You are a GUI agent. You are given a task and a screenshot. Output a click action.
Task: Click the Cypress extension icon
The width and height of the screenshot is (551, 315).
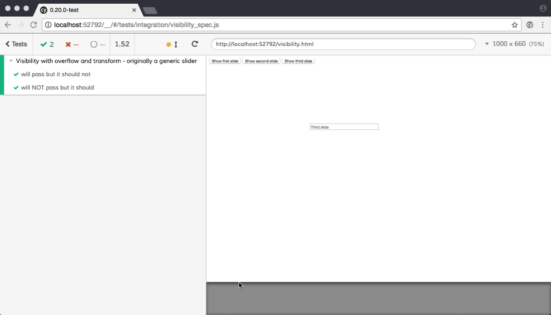[529, 25]
